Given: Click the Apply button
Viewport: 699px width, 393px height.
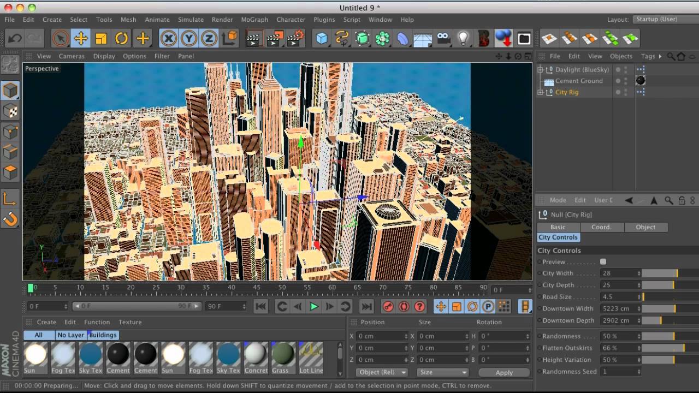Looking at the screenshot, I should [504, 372].
